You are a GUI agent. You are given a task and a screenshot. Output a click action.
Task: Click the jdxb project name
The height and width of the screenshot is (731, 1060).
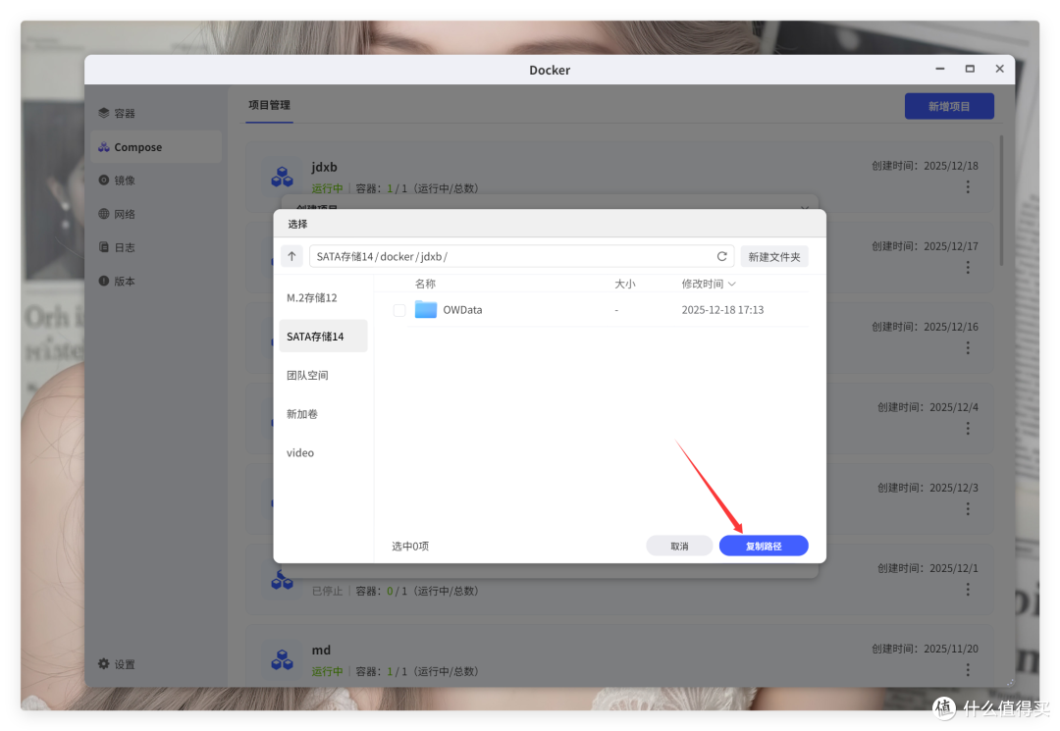(325, 167)
